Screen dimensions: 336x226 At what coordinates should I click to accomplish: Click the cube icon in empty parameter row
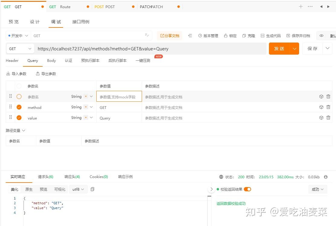click(x=321, y=97)
